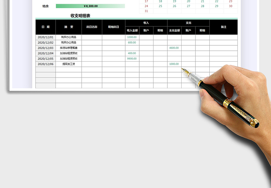Select the 2020/12/06 date cell
This screenshot has height=188, width=271.
[45, 64]
